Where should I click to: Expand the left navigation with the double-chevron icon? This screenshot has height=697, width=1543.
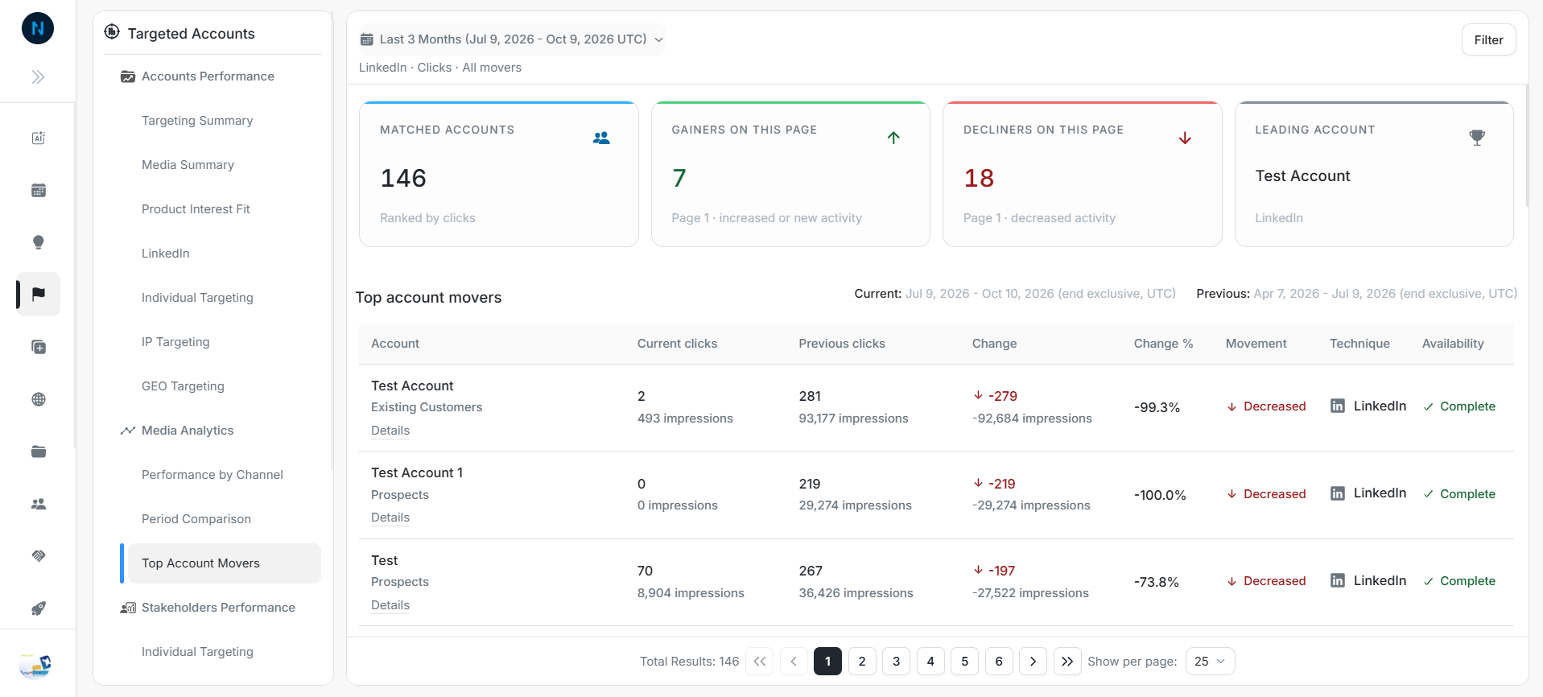click(x=38, y=77)
